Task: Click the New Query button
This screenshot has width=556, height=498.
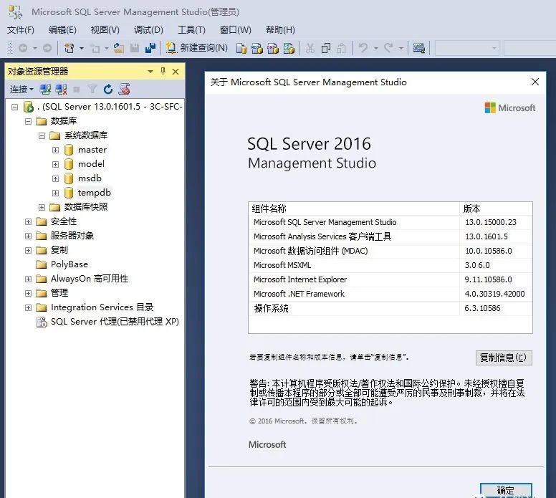Action: [x=197, y=48]
